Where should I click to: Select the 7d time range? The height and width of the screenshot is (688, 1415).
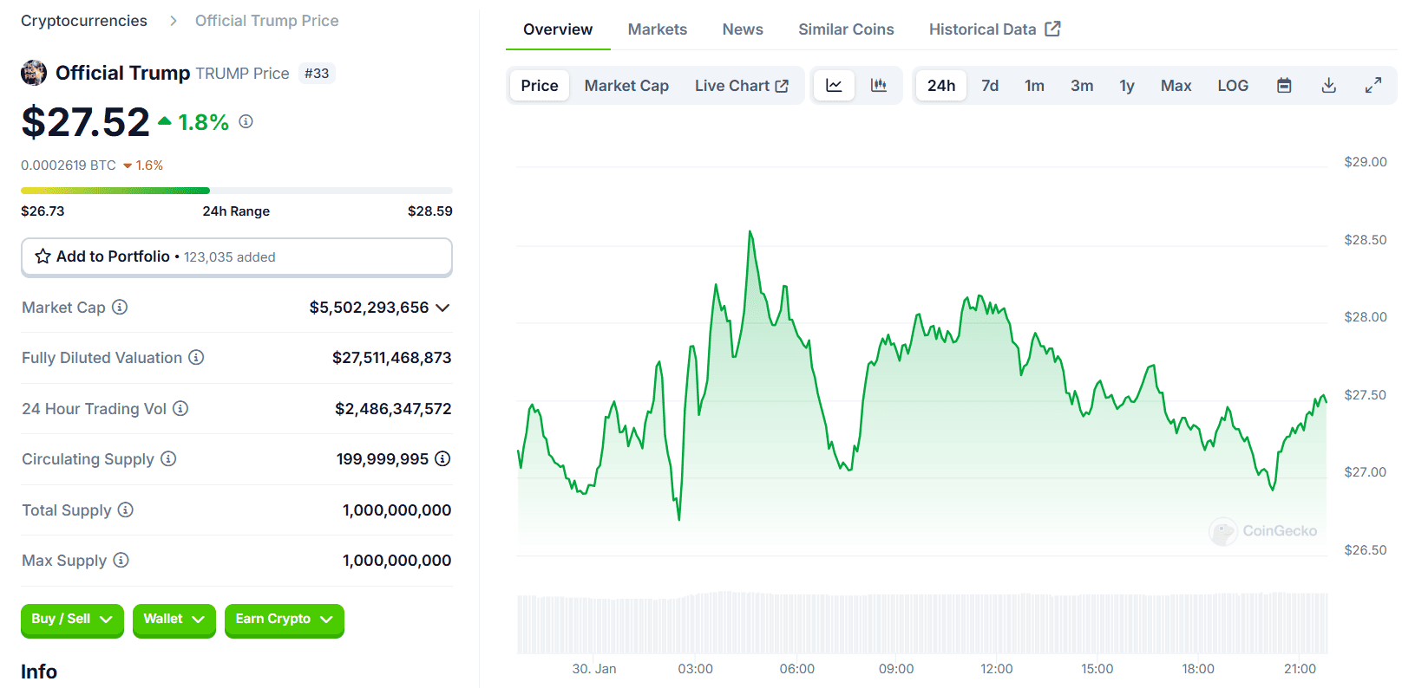(x=990, y=86)
